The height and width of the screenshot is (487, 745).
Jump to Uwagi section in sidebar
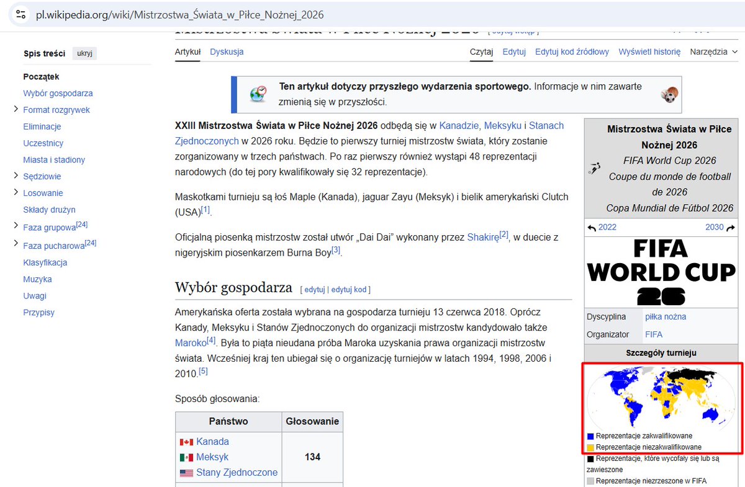point(35,296)
